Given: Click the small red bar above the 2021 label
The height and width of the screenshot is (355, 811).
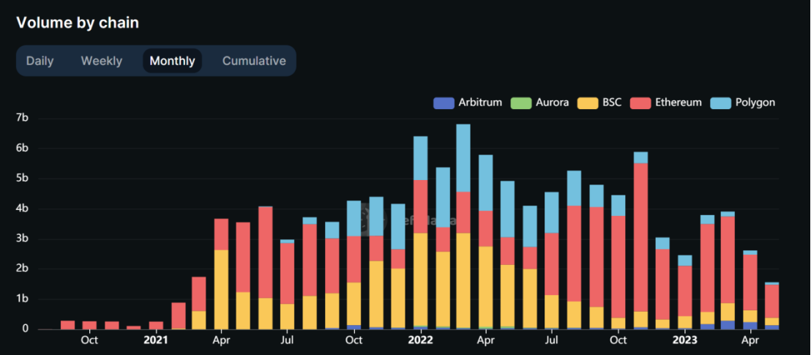Looking at the screenshot, I should point(156,325).
